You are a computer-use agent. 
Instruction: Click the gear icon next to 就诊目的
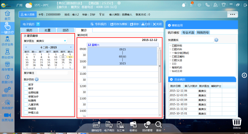pos(37,79)
